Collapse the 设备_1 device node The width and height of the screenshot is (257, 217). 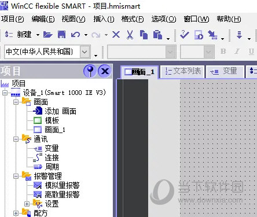click(5, 93)
